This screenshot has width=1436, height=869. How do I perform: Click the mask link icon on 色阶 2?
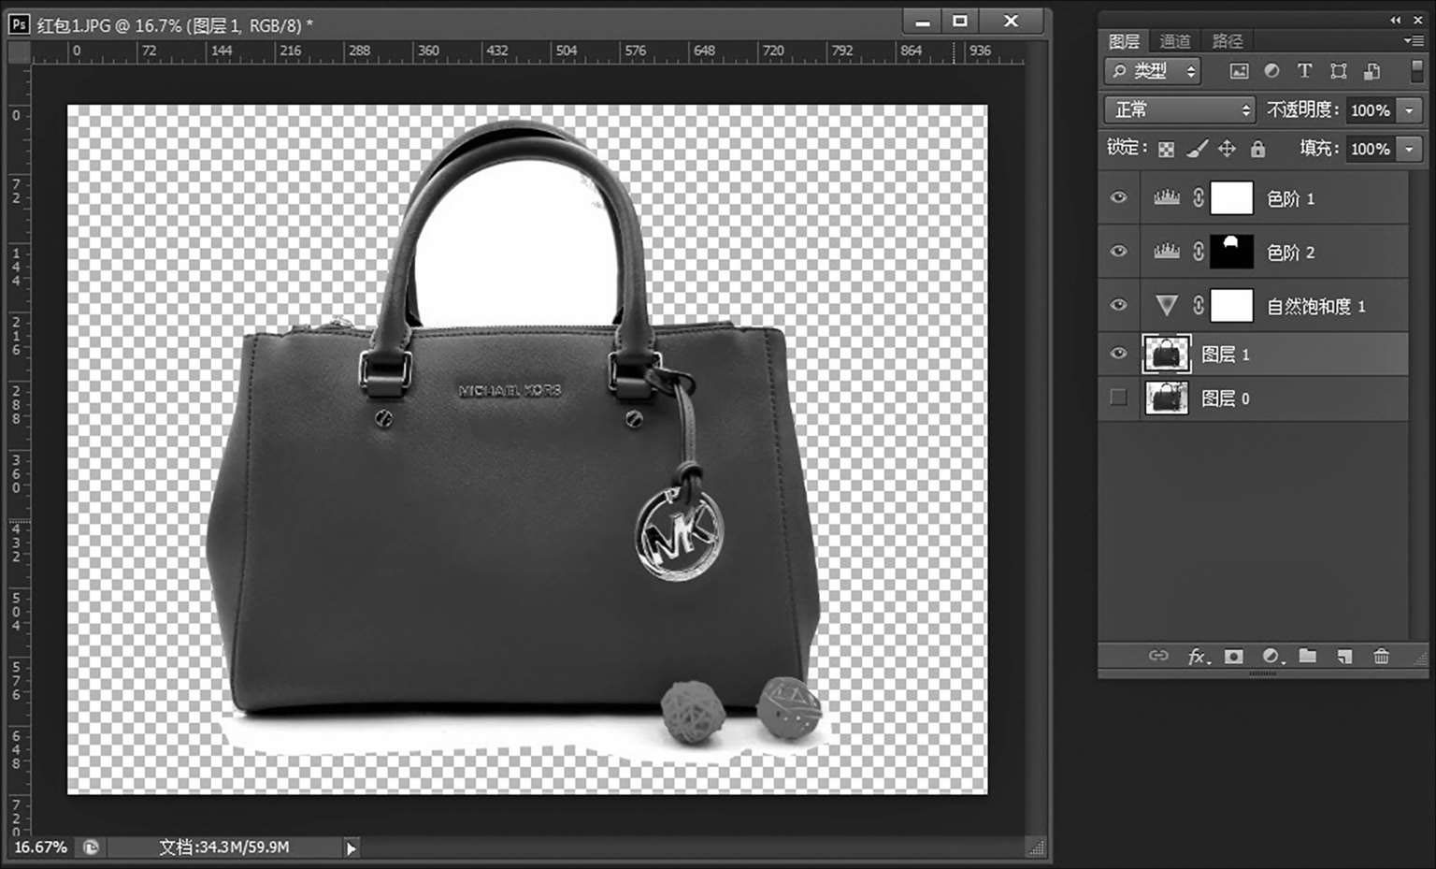click(1198, 251)
